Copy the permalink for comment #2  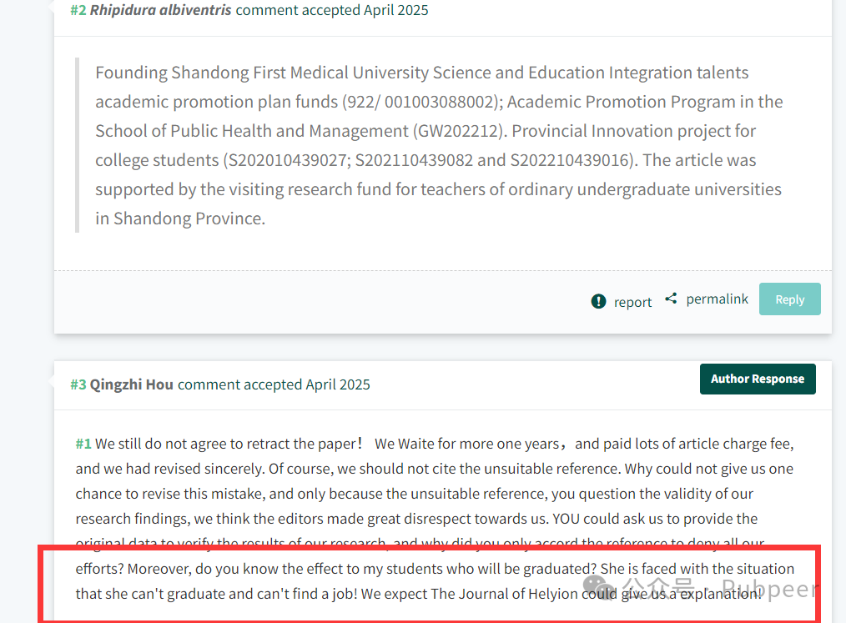(x=717, y=299)
